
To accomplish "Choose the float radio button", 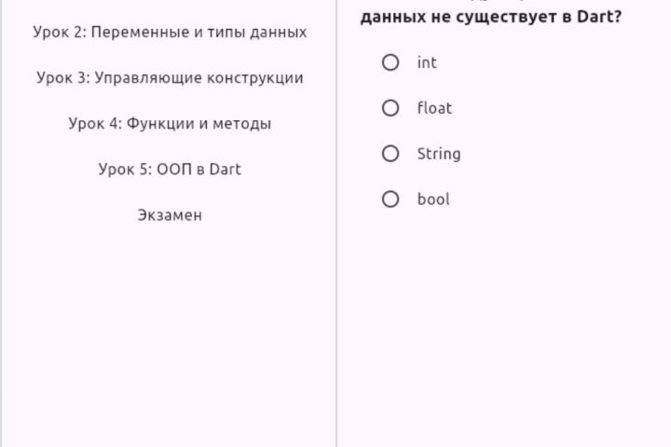I will (x=390, y=108).
